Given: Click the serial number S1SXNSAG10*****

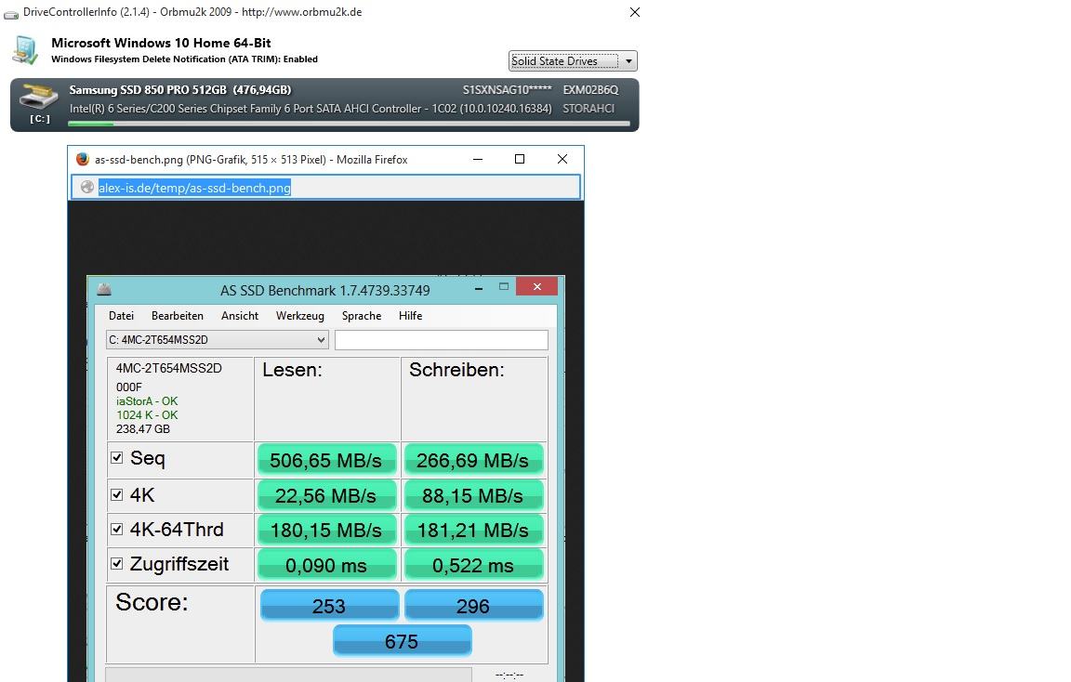Looking at the screenshot, I should pos(507,90).
